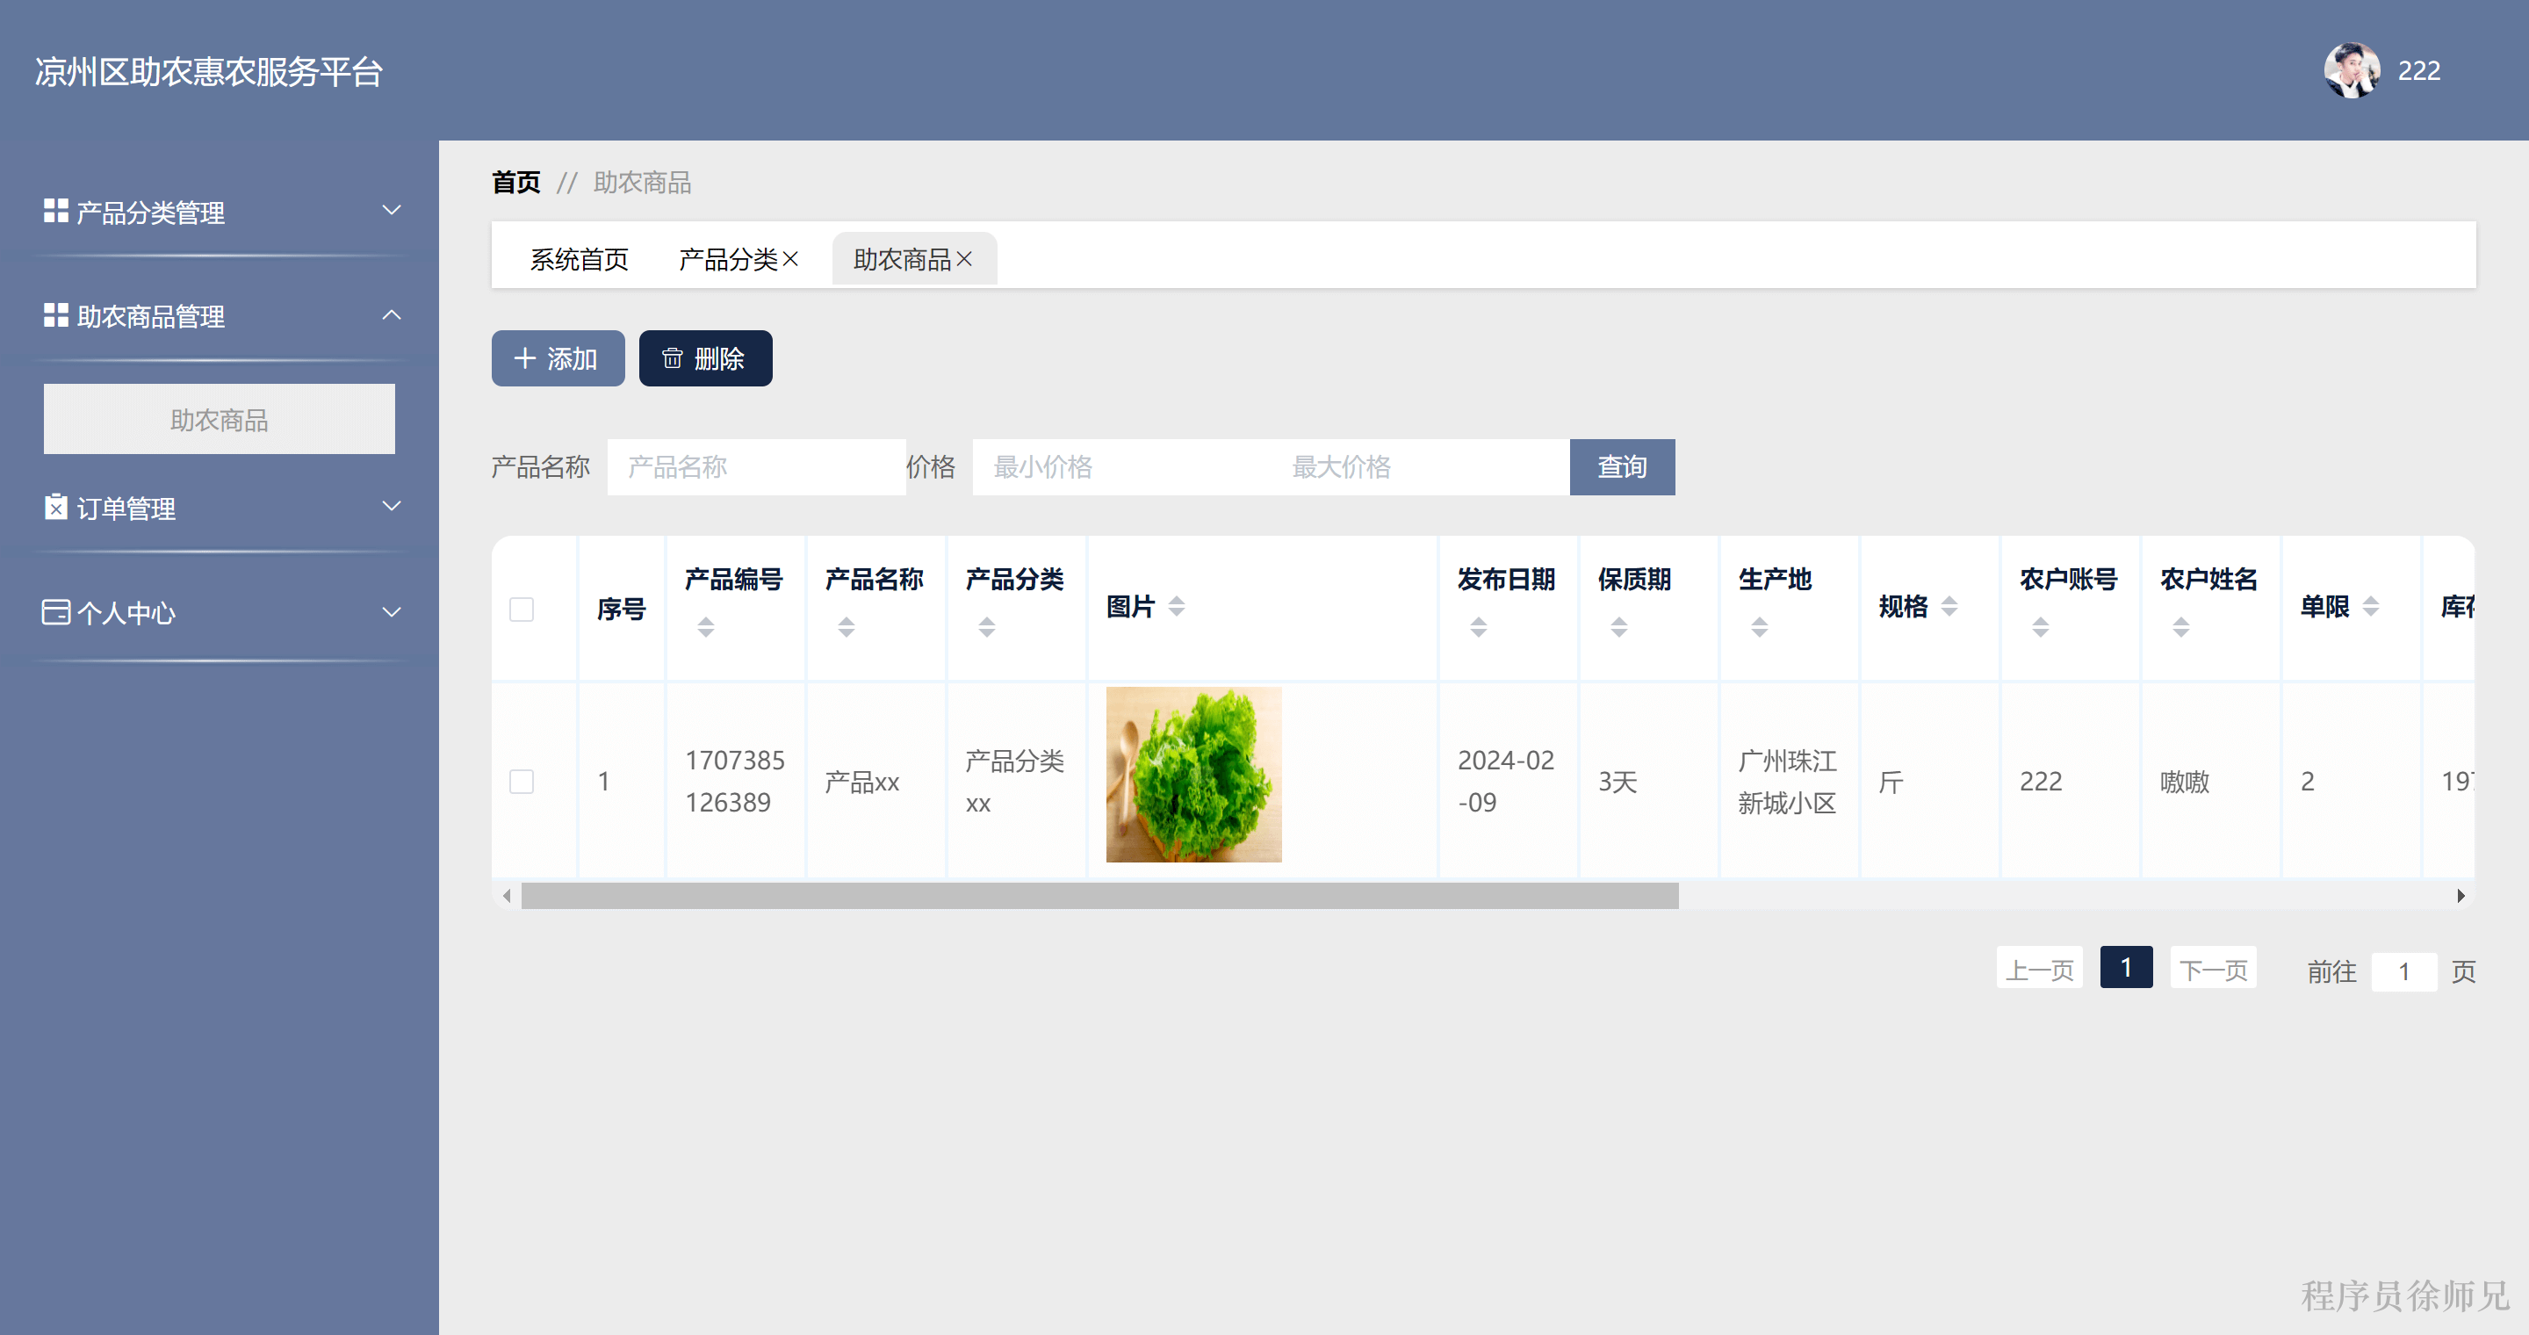Expand the 订单管理 menu chevron
The height and width of the screenshot is (1335, 2529).
(x=392, y=507)
